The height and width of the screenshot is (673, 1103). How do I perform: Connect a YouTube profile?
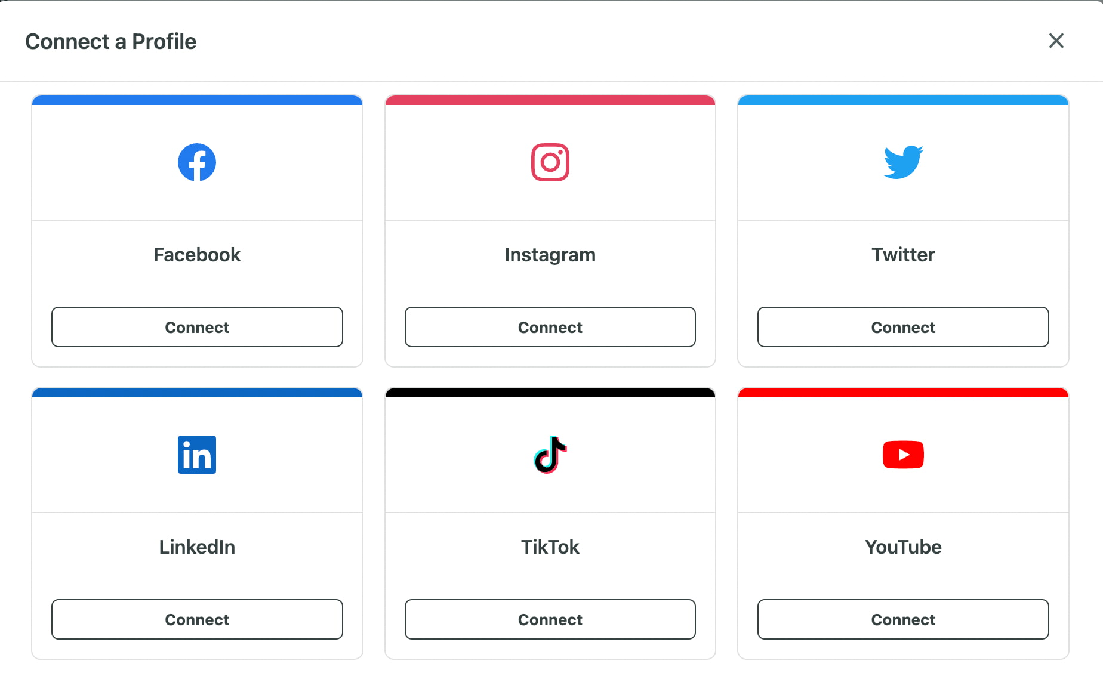[902, 619]
